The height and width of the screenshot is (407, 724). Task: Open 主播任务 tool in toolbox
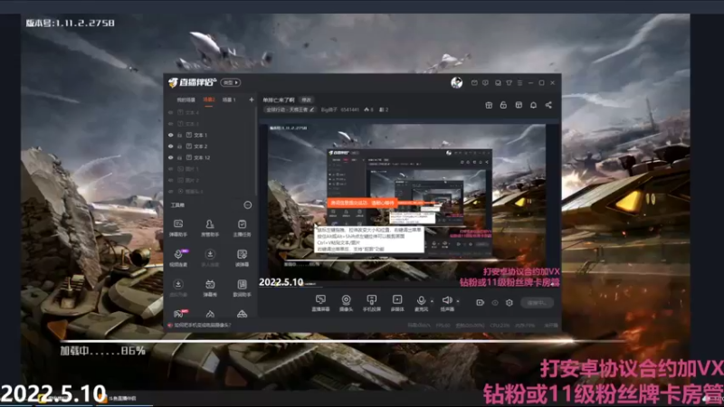pyautogui.click(x=242, y=228)
